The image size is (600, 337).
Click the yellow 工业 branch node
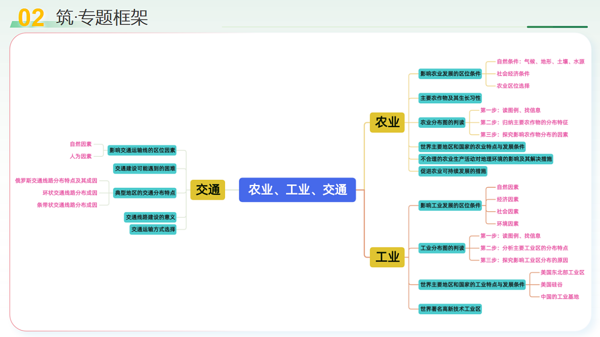387,257
